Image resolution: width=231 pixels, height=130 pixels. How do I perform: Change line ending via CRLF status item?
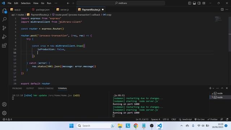pos(174,120)
